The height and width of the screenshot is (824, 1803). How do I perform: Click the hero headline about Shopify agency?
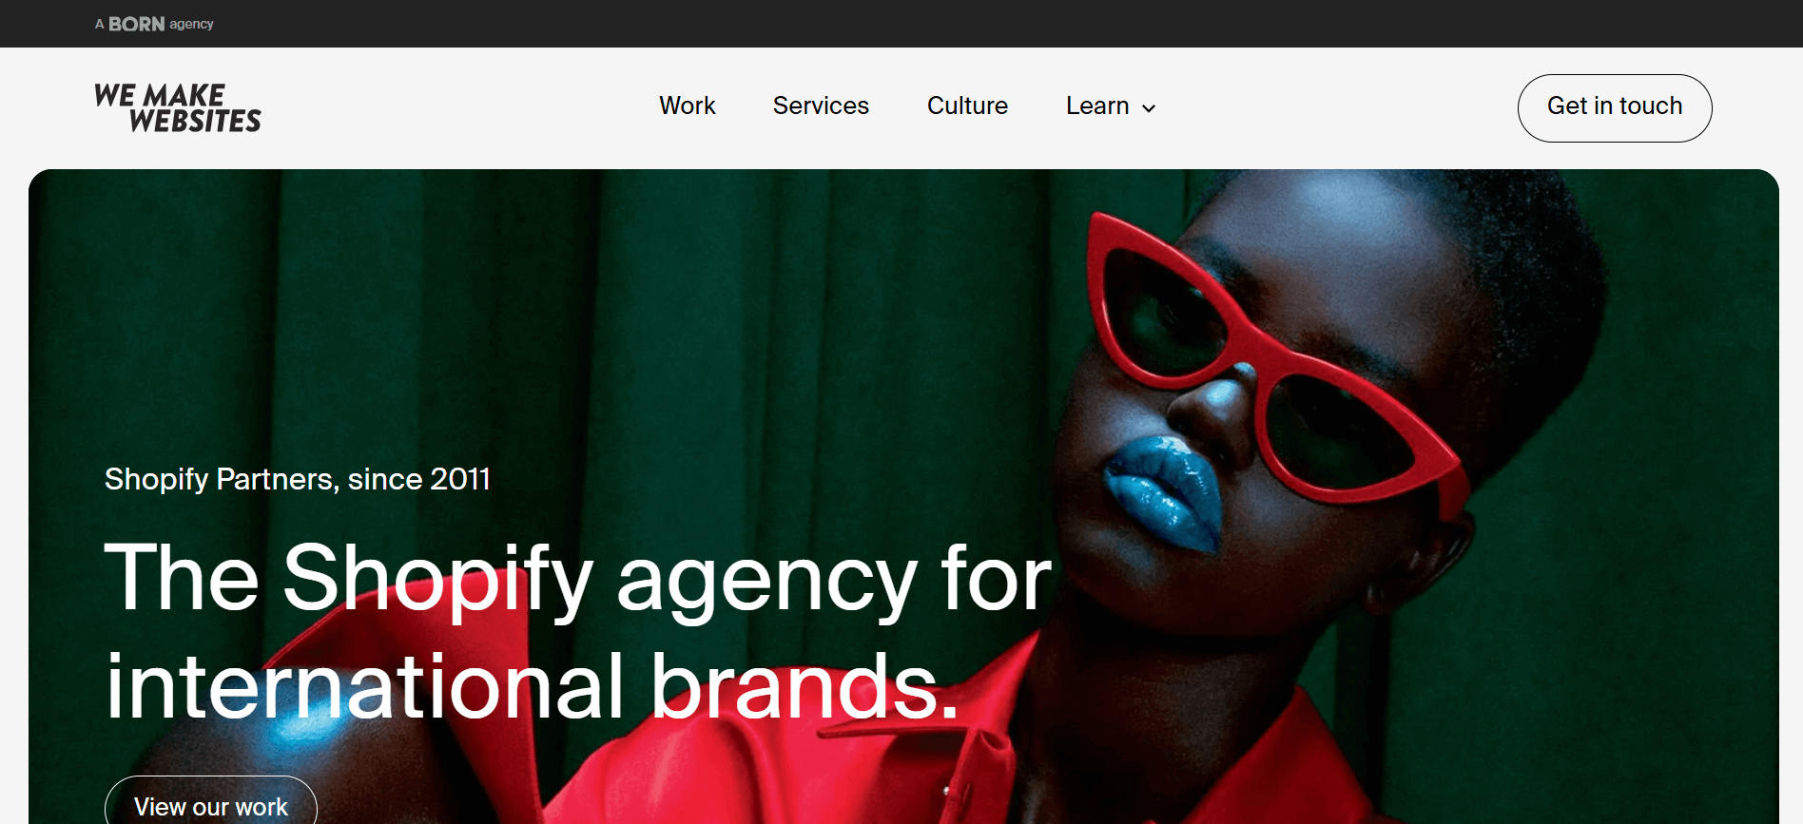[578, 631]
